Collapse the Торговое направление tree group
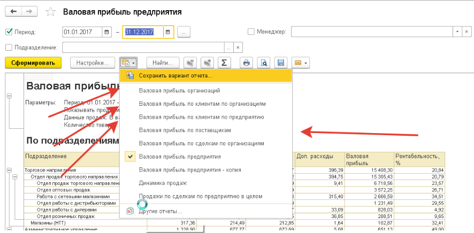This screenshot has width=474, height=233. tap(9, 170)
